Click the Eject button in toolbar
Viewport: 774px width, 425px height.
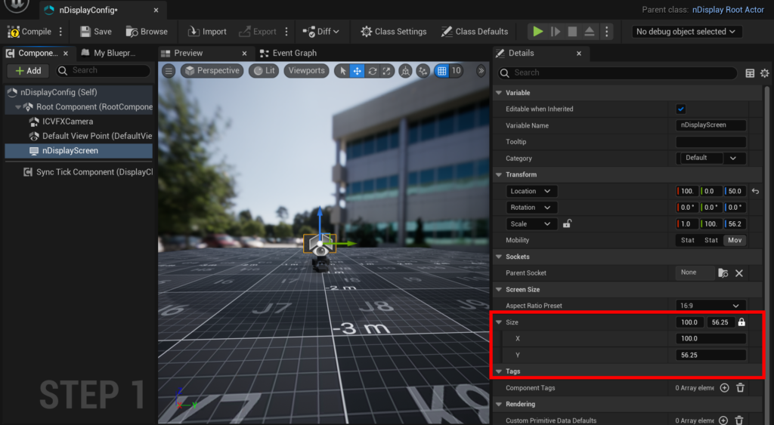coord(590,32)
